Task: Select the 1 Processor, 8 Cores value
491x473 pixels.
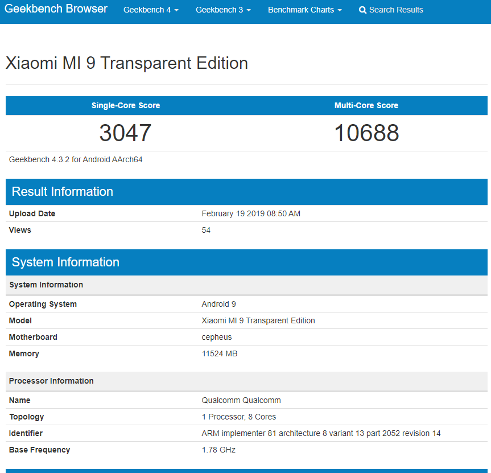Action: (x=238, y=417)
